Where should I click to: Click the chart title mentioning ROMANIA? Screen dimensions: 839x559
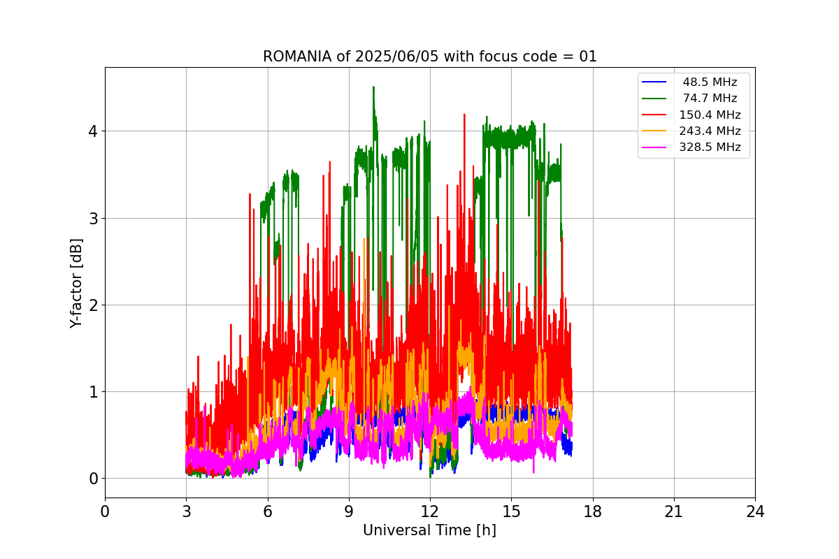point(430,57)
